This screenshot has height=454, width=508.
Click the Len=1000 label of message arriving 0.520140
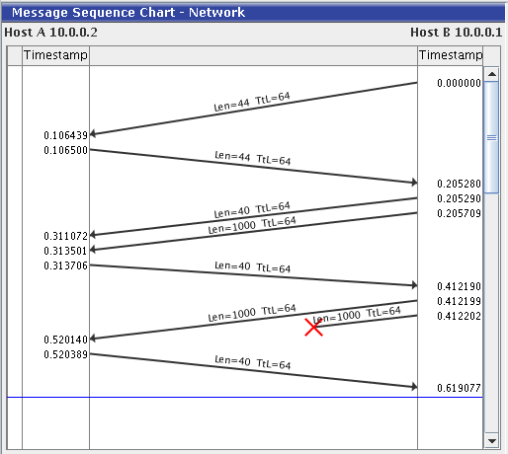pyautogui.click(x=252, y=313)
